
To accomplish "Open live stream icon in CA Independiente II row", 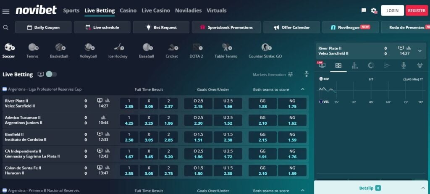I will [x=100, y=151].
